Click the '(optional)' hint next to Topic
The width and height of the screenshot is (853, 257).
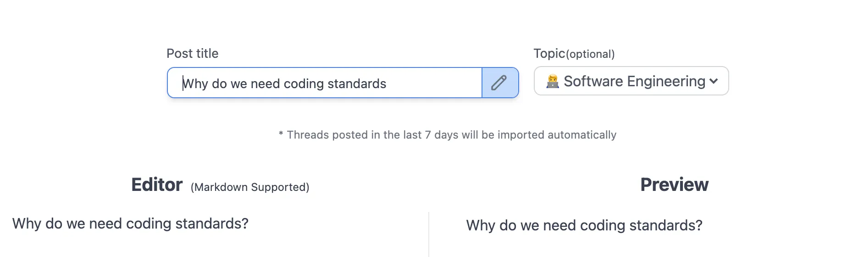(590, 54)
